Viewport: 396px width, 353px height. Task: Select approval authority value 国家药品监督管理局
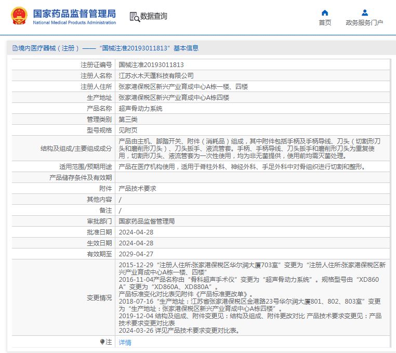[147, 221]
